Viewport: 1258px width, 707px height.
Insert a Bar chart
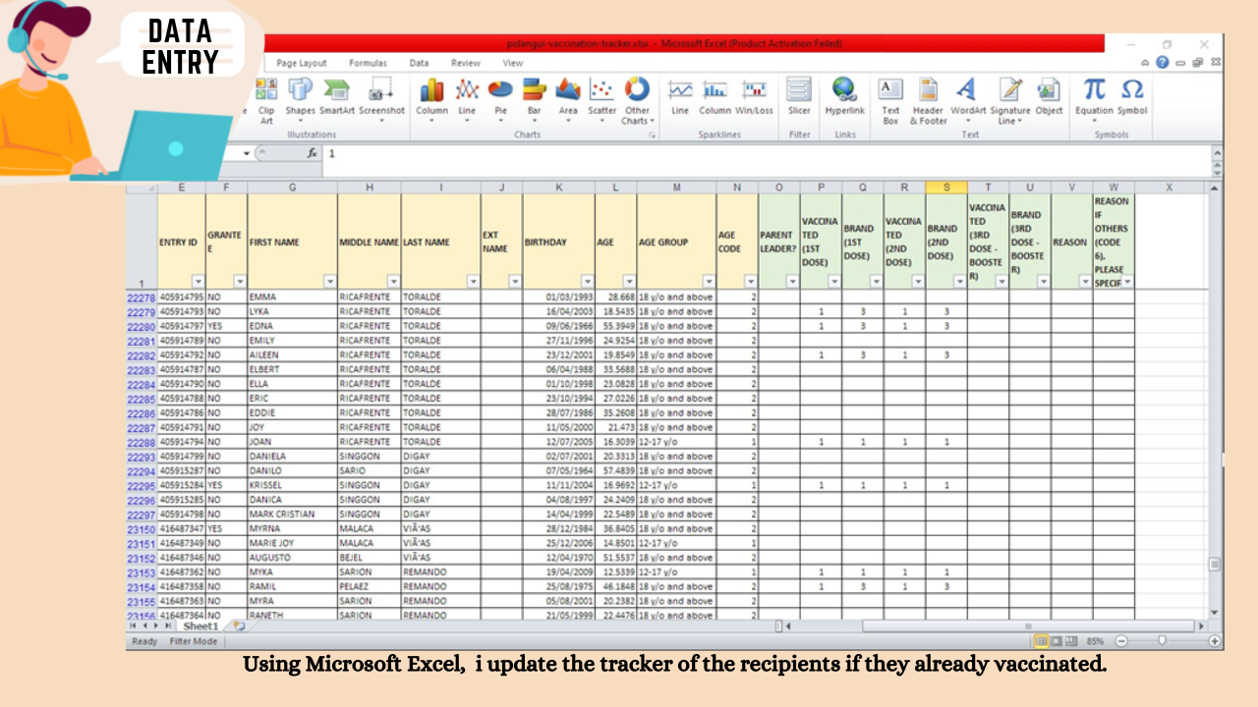tap(534, 101)
